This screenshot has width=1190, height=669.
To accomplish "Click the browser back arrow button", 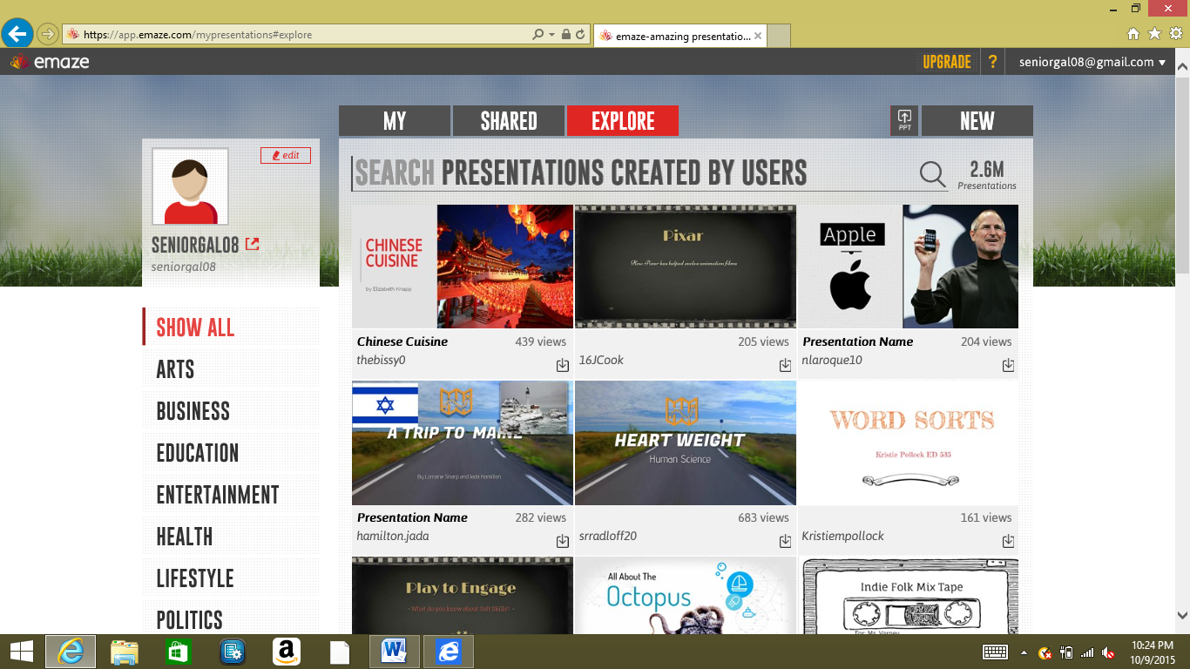I will pyautogui.click(x=17, y=34).
